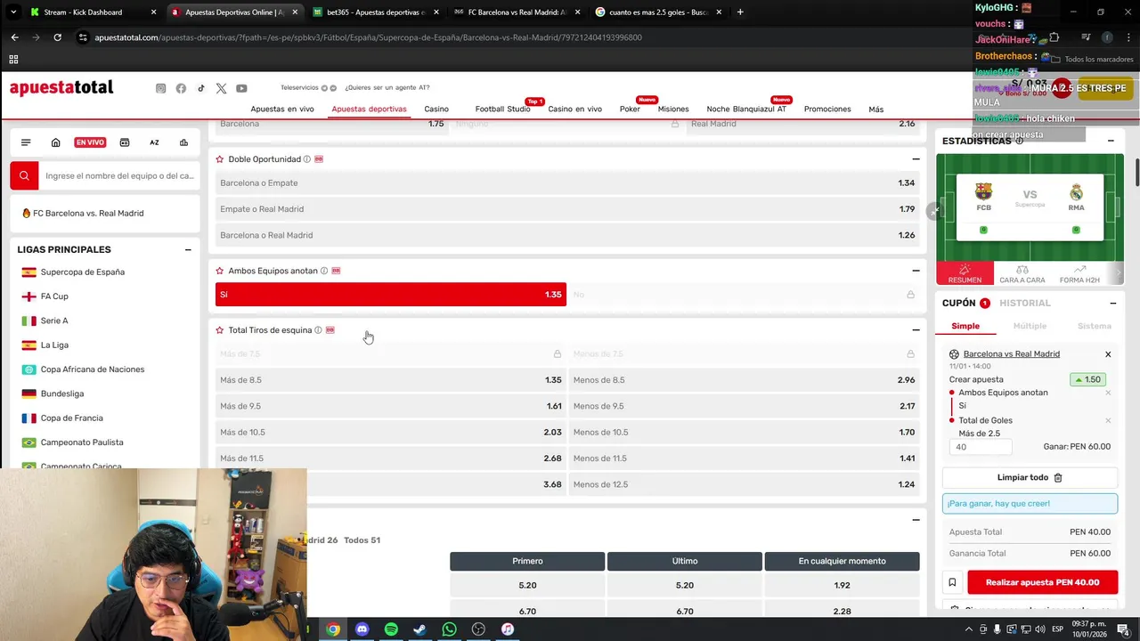This screenshot has width=1140, height=641.
Task: Remove Barcelona vs Real Madrid from coupon
Action: [x=1108, y=354]
